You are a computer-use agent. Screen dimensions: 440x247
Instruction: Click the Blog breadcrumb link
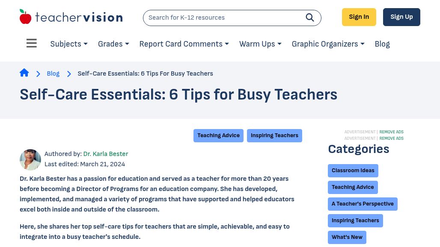point(53,74)
